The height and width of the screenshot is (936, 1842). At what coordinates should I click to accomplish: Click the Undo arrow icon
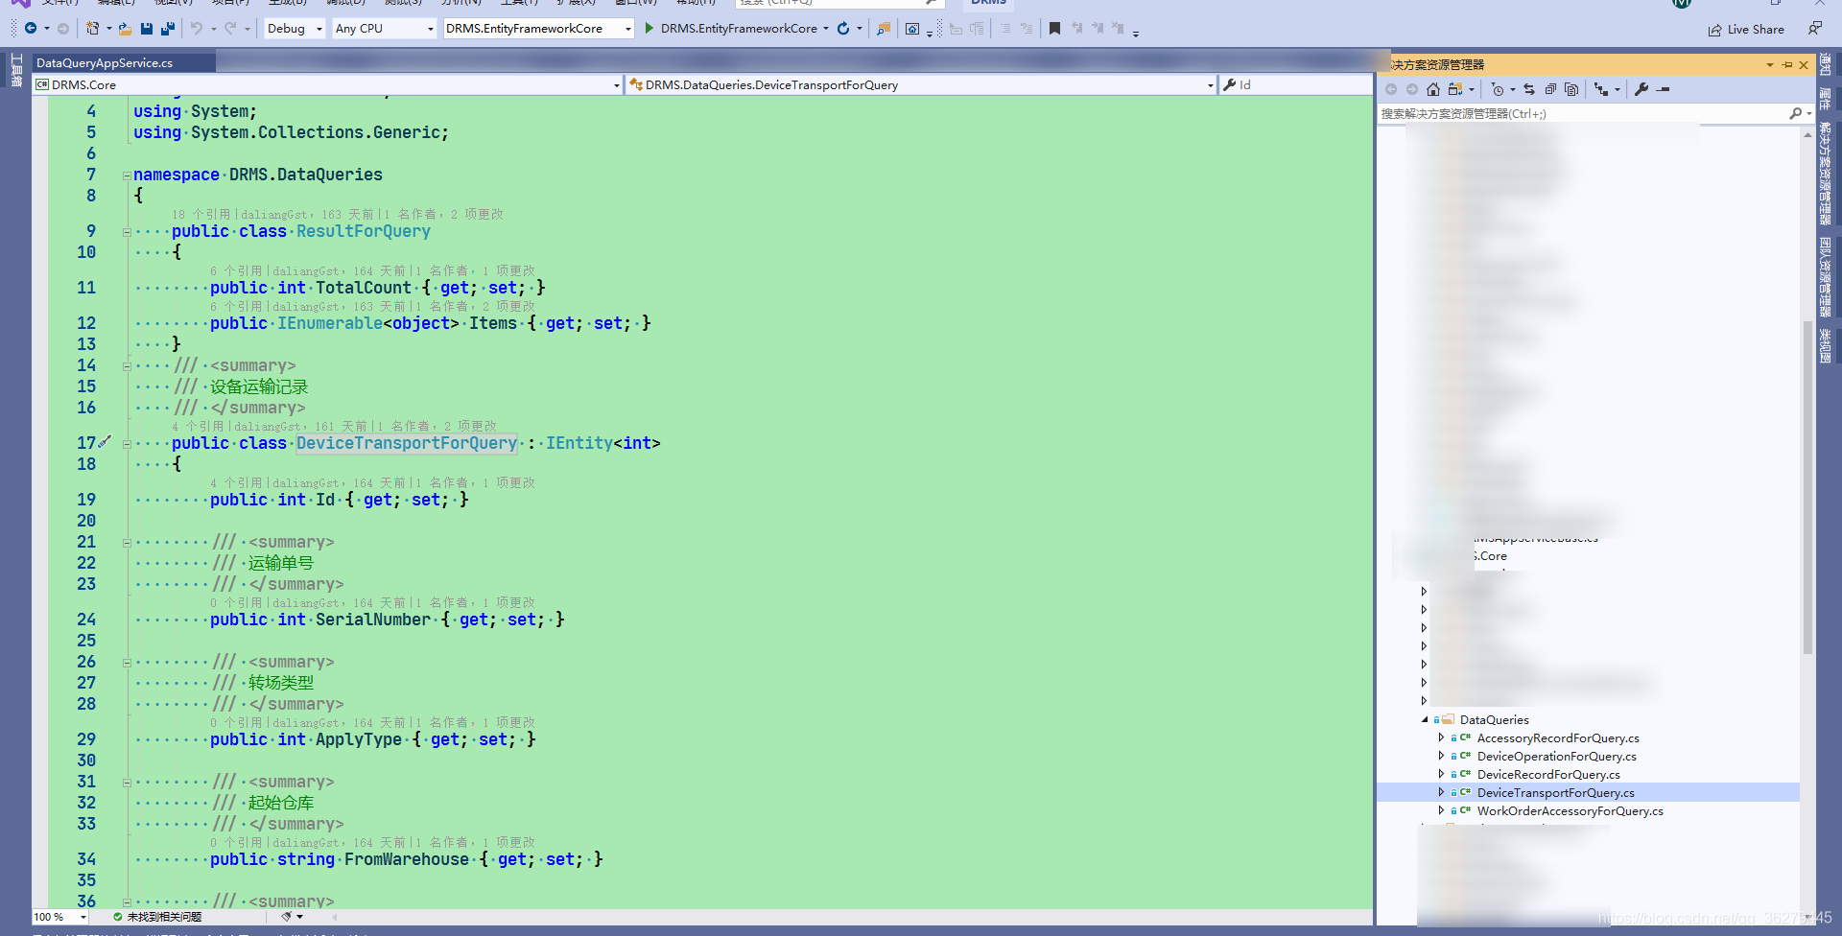[196, 29]
